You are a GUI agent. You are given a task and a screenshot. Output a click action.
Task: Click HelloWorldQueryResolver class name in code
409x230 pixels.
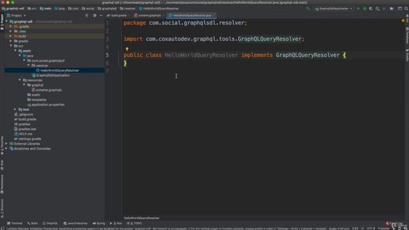point(201,55)
